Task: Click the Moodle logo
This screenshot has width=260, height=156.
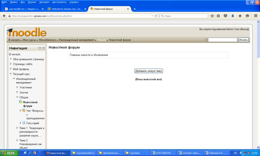Action: coord(27,32)
